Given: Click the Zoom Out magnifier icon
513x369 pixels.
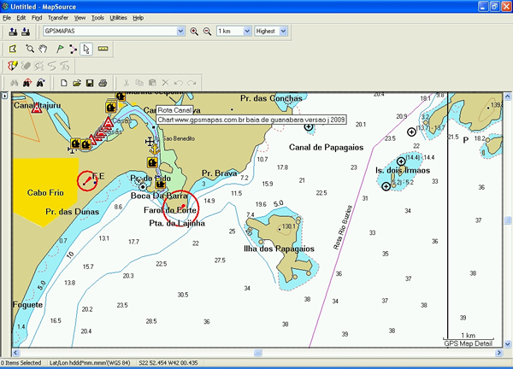Looking at the screenshot, I should click(206, 32).
